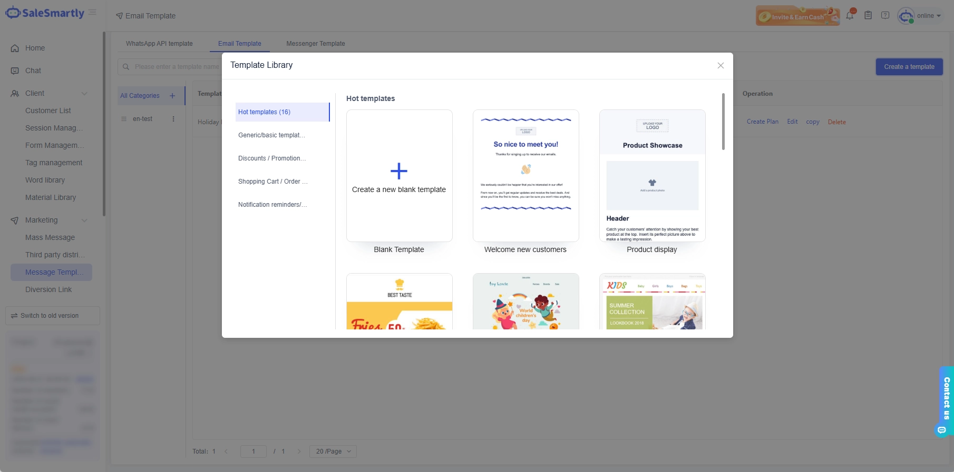Go to next page arrow
Image resolution: width=954 pixels, height=472 pixels.
tap(299, 451)
